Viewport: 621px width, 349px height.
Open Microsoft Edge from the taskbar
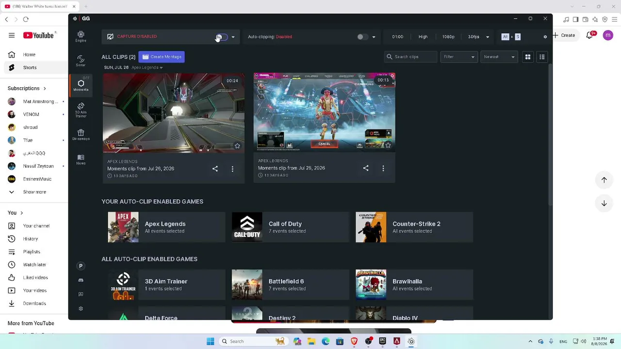click(x=326, y=341)
